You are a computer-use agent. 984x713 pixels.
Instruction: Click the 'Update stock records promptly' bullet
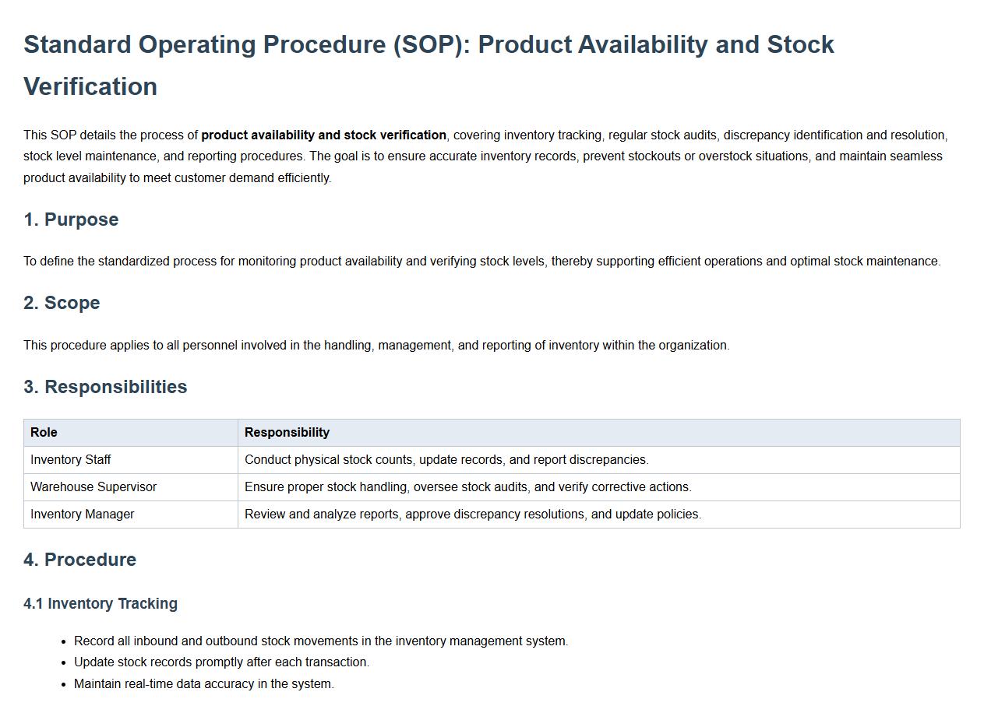tap(221, 662)
